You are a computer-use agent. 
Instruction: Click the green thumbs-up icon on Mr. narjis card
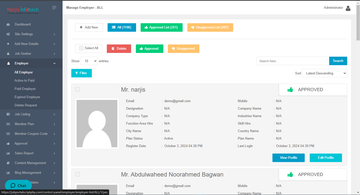coord(290,89)
